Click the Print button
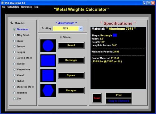Viewport: 156px width, 114px height. [119, 95]
